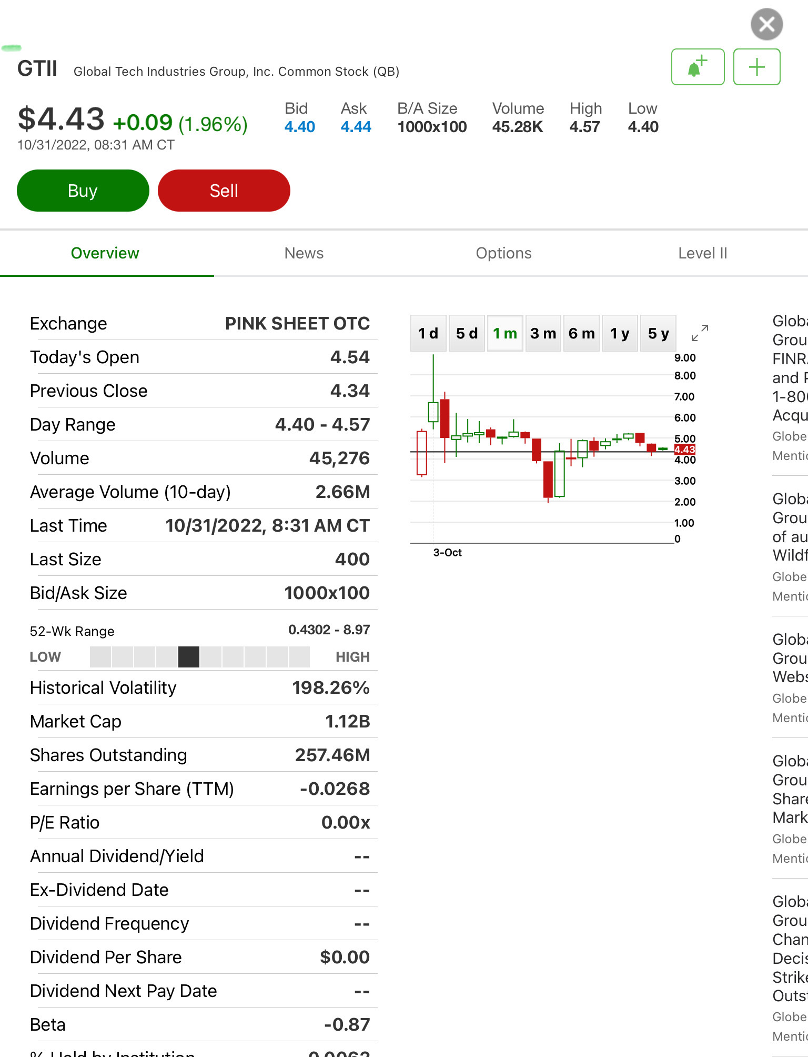This screenshot has width=808, height=1057.
Task: Select the 1 d chart range
Action: pos(428,333)
